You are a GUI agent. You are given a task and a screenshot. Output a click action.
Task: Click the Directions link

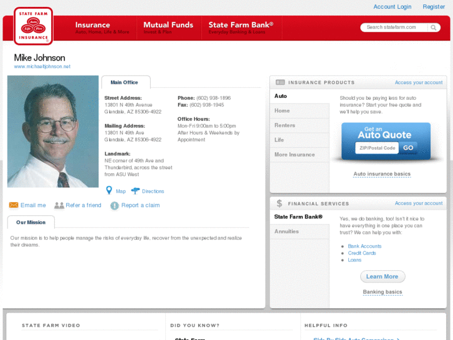click(x=153, y=192)
